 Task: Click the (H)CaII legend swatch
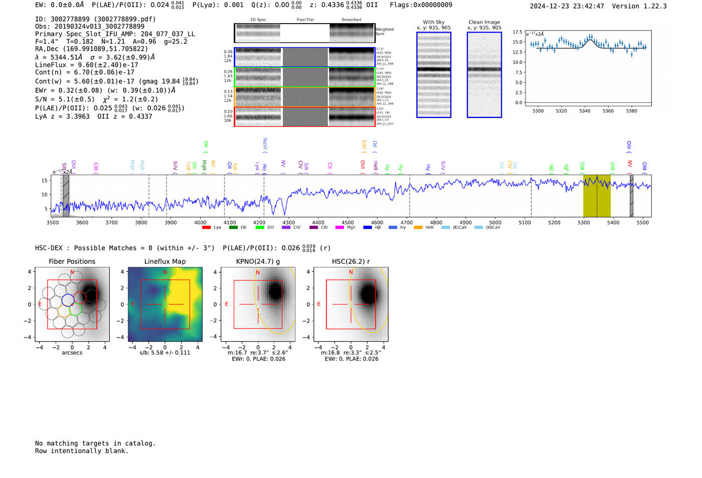[478, 228]
